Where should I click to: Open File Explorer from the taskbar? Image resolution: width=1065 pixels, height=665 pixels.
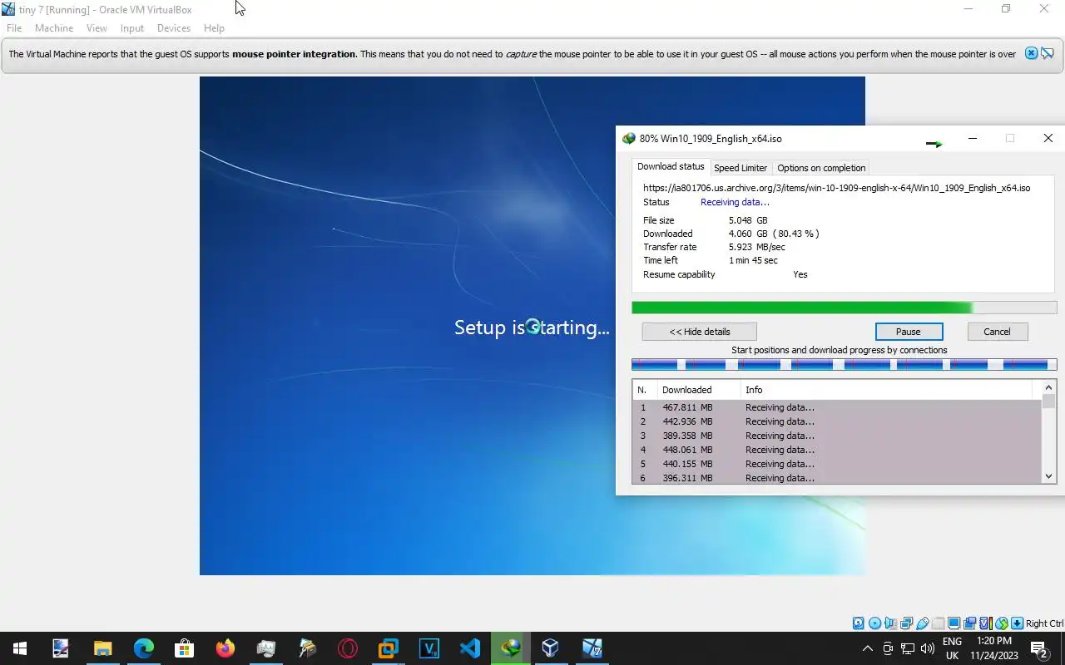[x=102, y=648]
